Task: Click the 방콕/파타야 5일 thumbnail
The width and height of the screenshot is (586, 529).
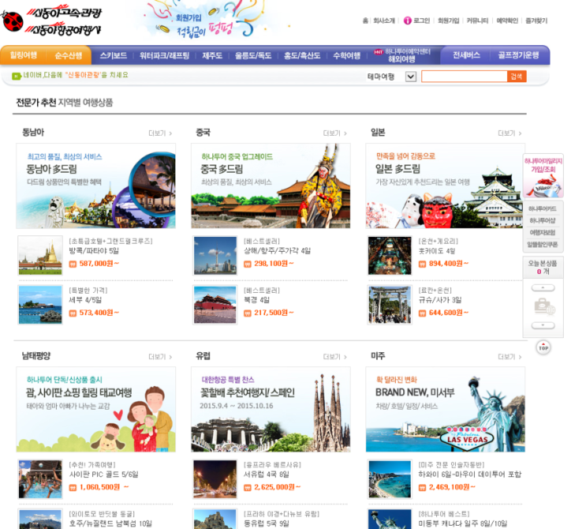Action: point(40,256)
